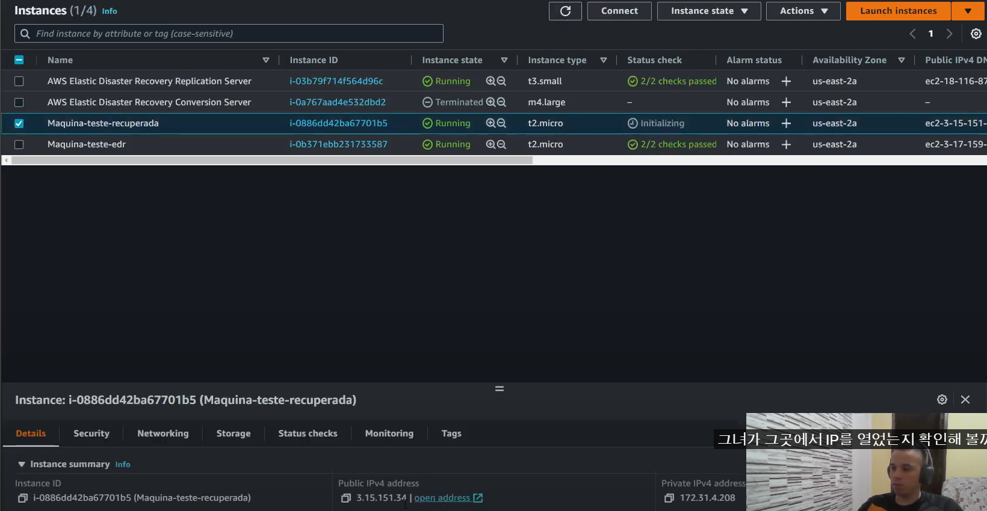Go to previous page of instances
Viewport: 987px width, 511px height.
(x=912, y=34)
